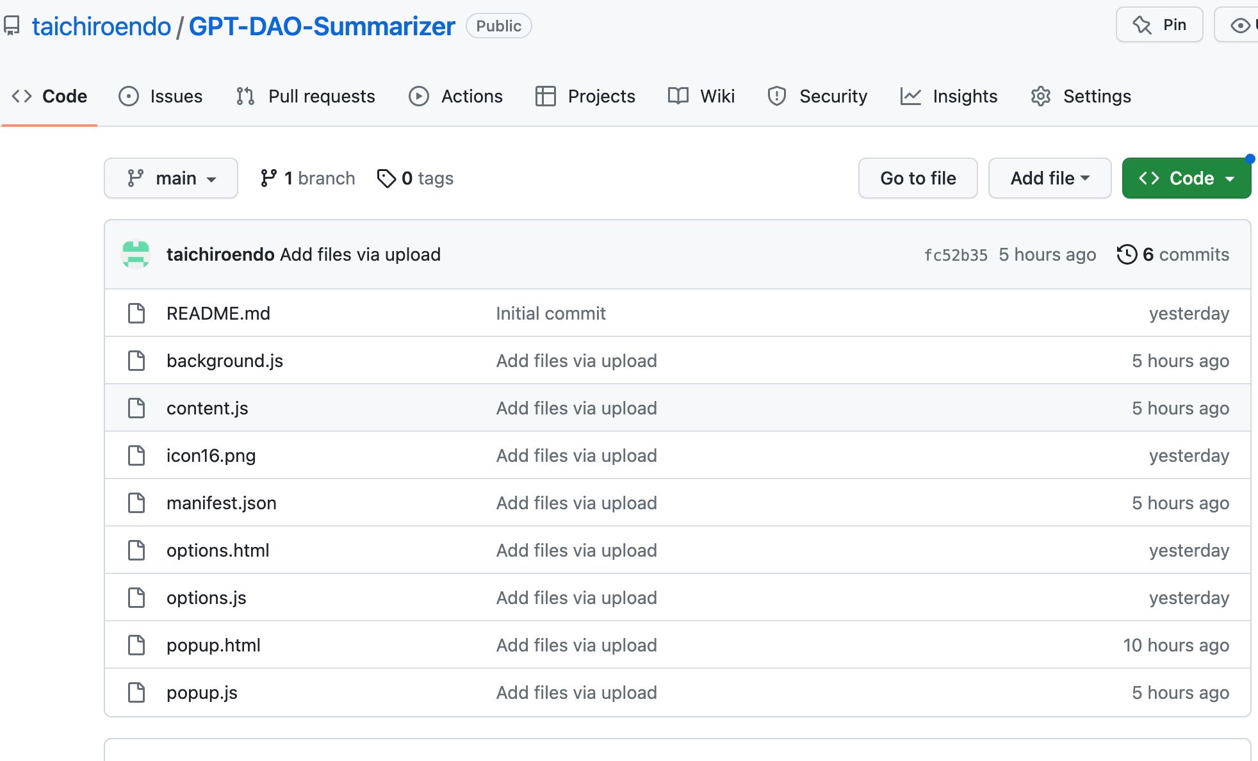1258x761 pixels.
Task: Open the popup.html file
Action: pos(213,645)
